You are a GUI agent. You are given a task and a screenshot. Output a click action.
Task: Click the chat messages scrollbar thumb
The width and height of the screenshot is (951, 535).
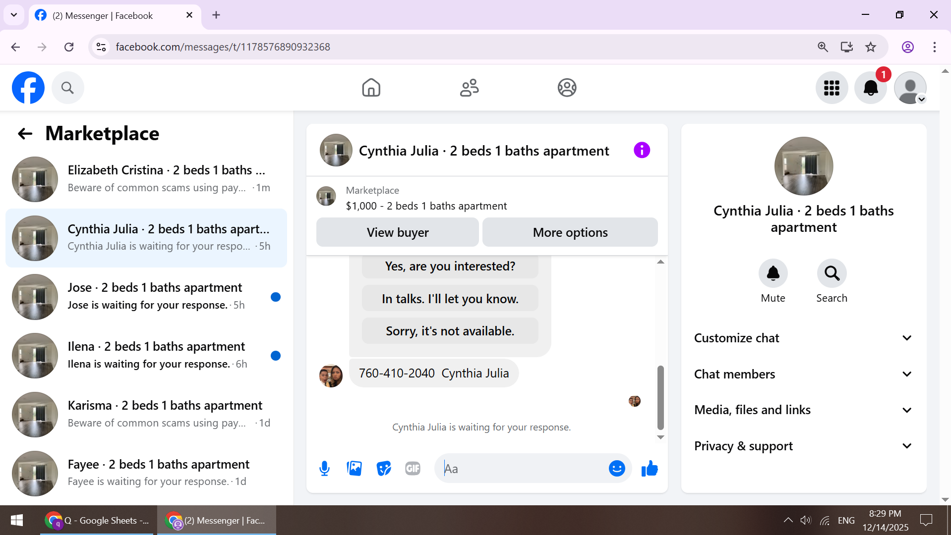pyautogui.click(x=660, y=398)
